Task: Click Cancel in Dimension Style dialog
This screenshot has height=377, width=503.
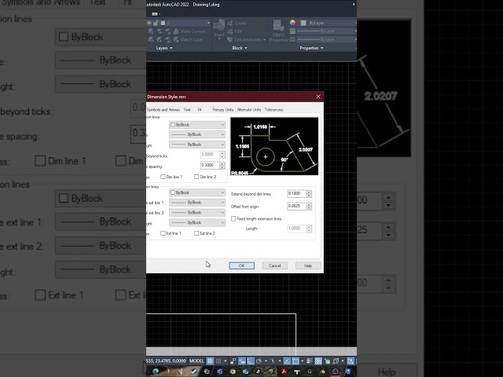Action: pos(275,265)
